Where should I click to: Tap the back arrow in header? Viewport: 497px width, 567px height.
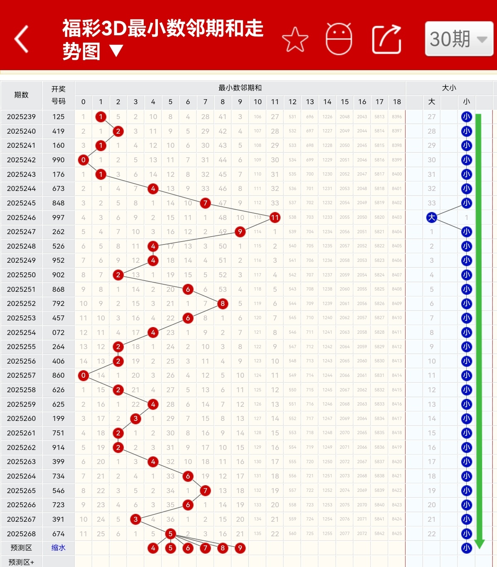[x=22, y=39]
